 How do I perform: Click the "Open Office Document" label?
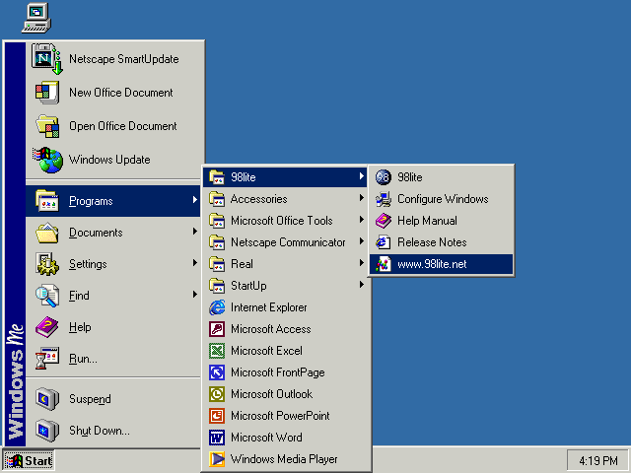(x=122, y=126)
